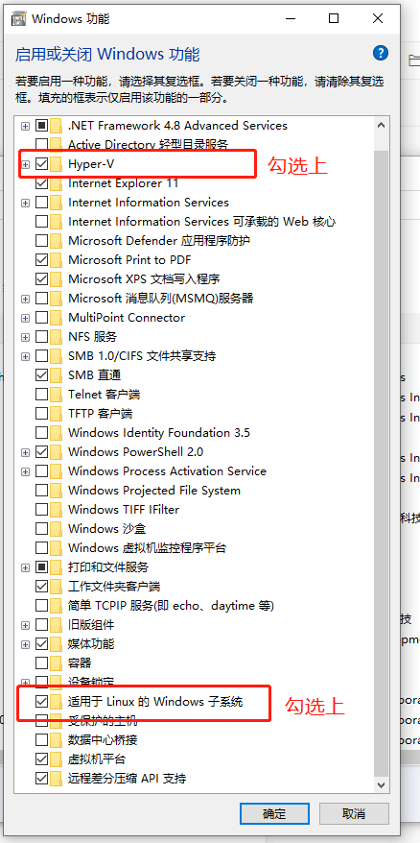Toggle 适用于 Linux 的 Windows 子系统 checkbox
The width and height of the screenshot is (420, 843).
(x=41, y=701)
